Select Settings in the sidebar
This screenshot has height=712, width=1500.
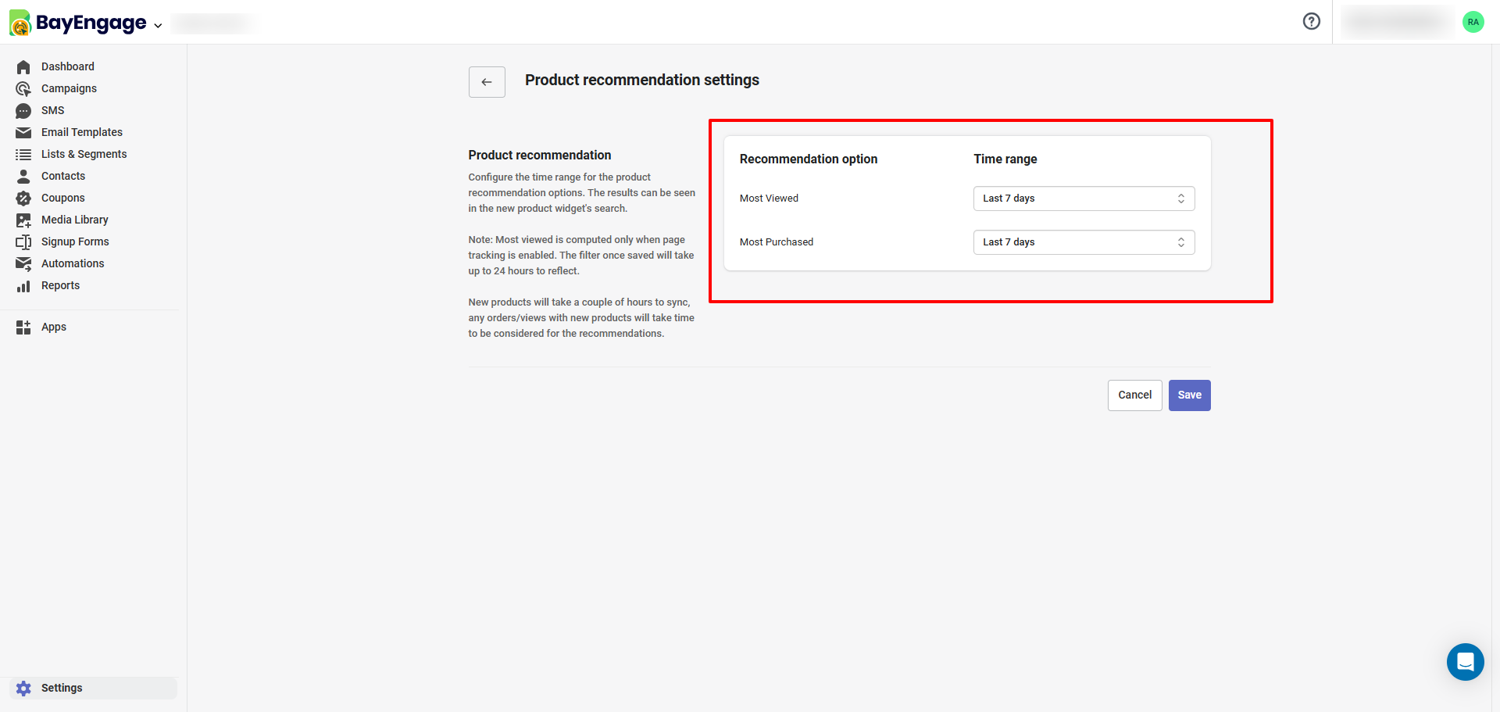point(94,688)
